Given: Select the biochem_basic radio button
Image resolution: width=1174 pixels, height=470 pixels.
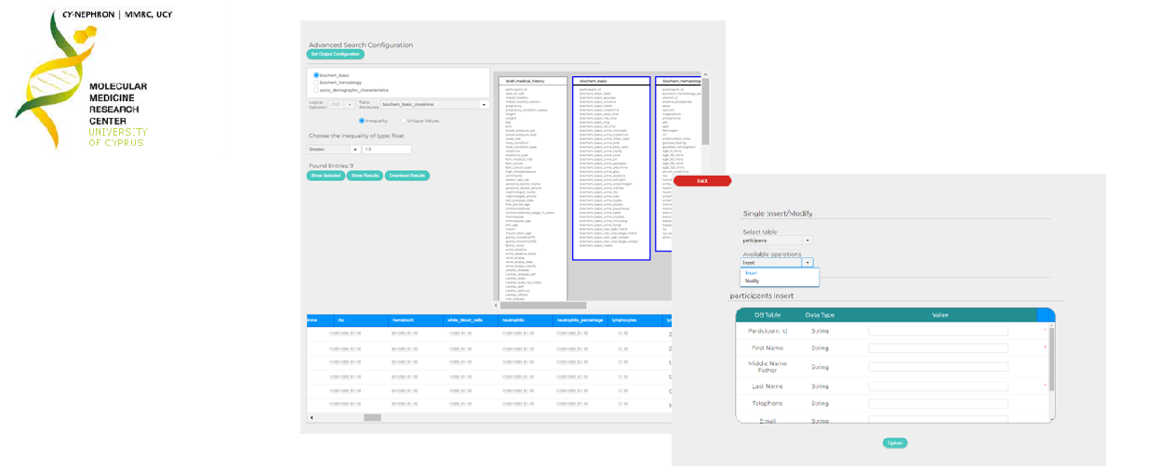Looking at the screenshot, I should [316, 74].
